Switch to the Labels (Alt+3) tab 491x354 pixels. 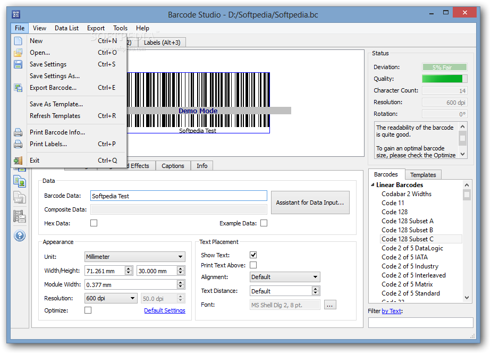pyautogui.click(x=162, y=43)
